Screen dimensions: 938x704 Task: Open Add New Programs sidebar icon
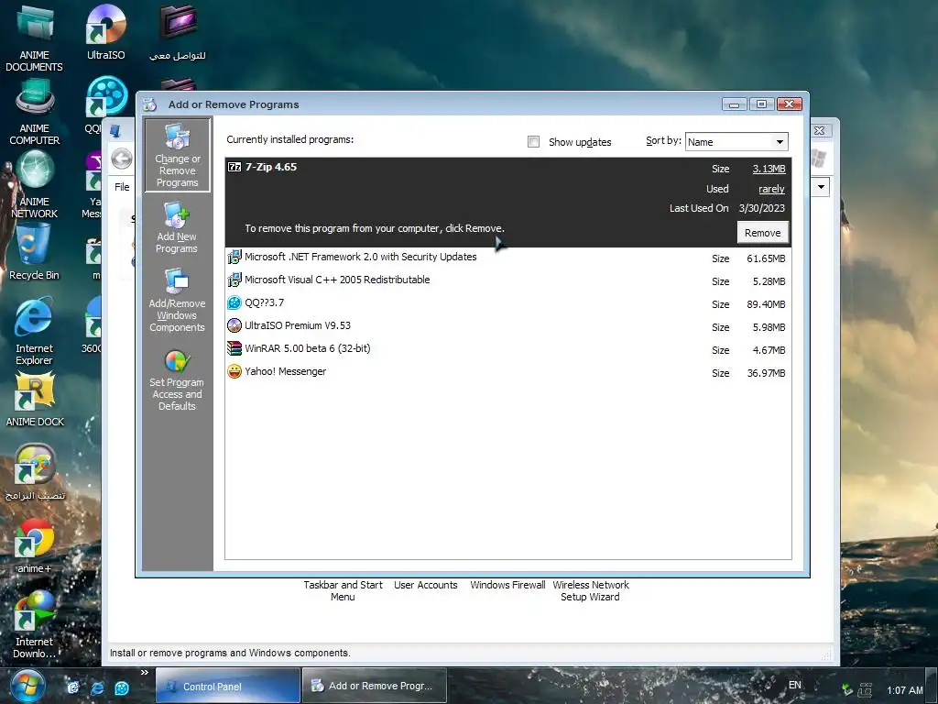pyautogui.click(x=177, y=227)
